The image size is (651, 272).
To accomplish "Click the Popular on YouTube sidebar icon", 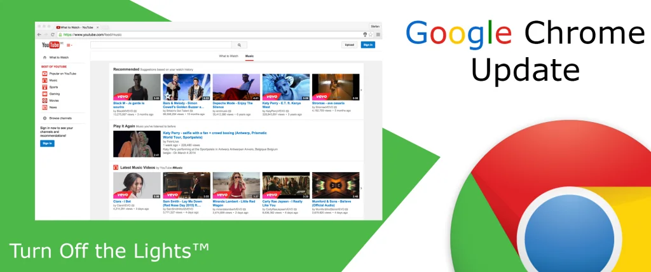I will coord(45,74).
